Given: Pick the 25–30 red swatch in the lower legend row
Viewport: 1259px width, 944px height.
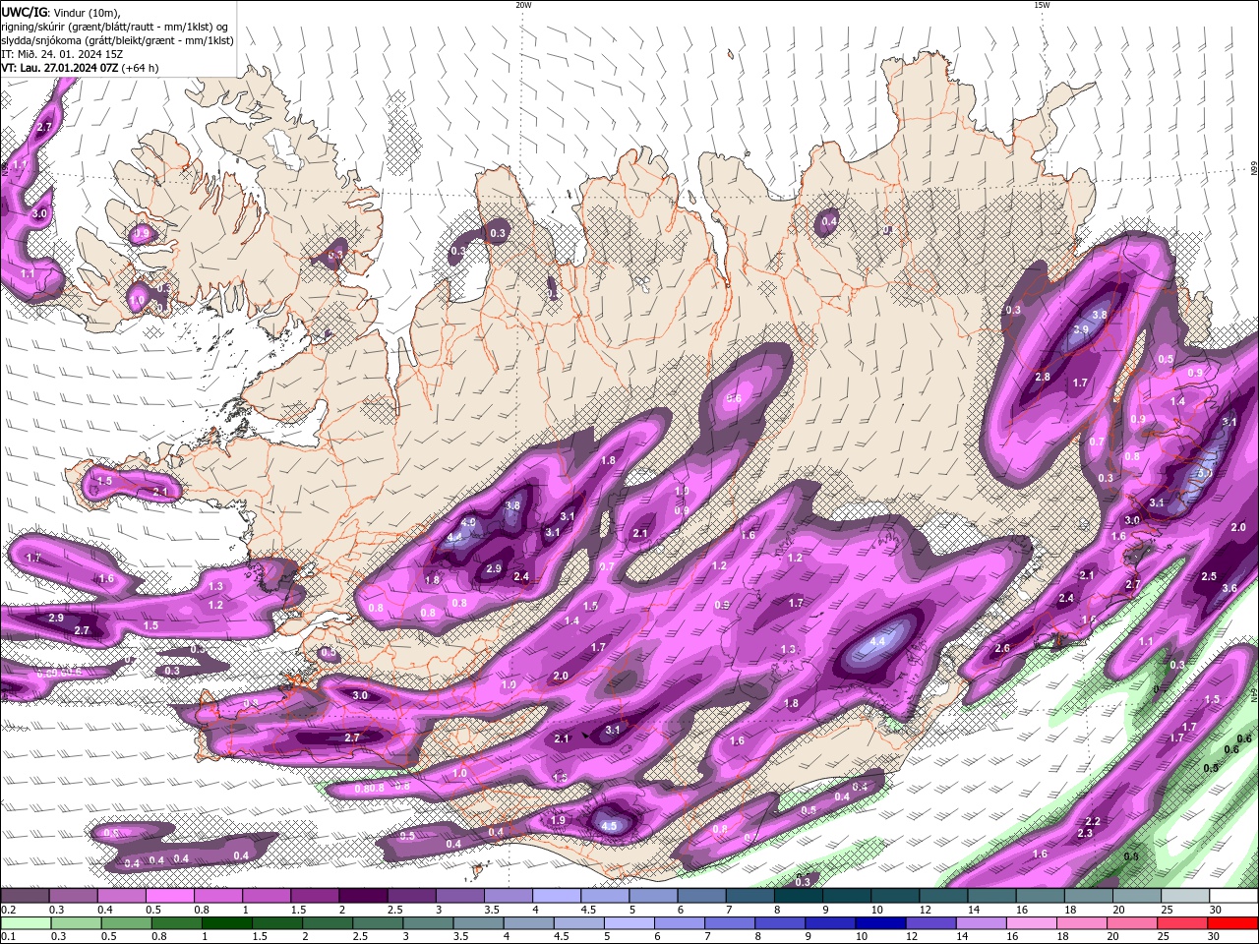Looking at the screenshot, I should [x=1184, y=923].
